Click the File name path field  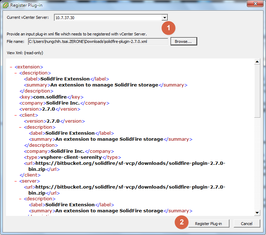click(98, 41)
